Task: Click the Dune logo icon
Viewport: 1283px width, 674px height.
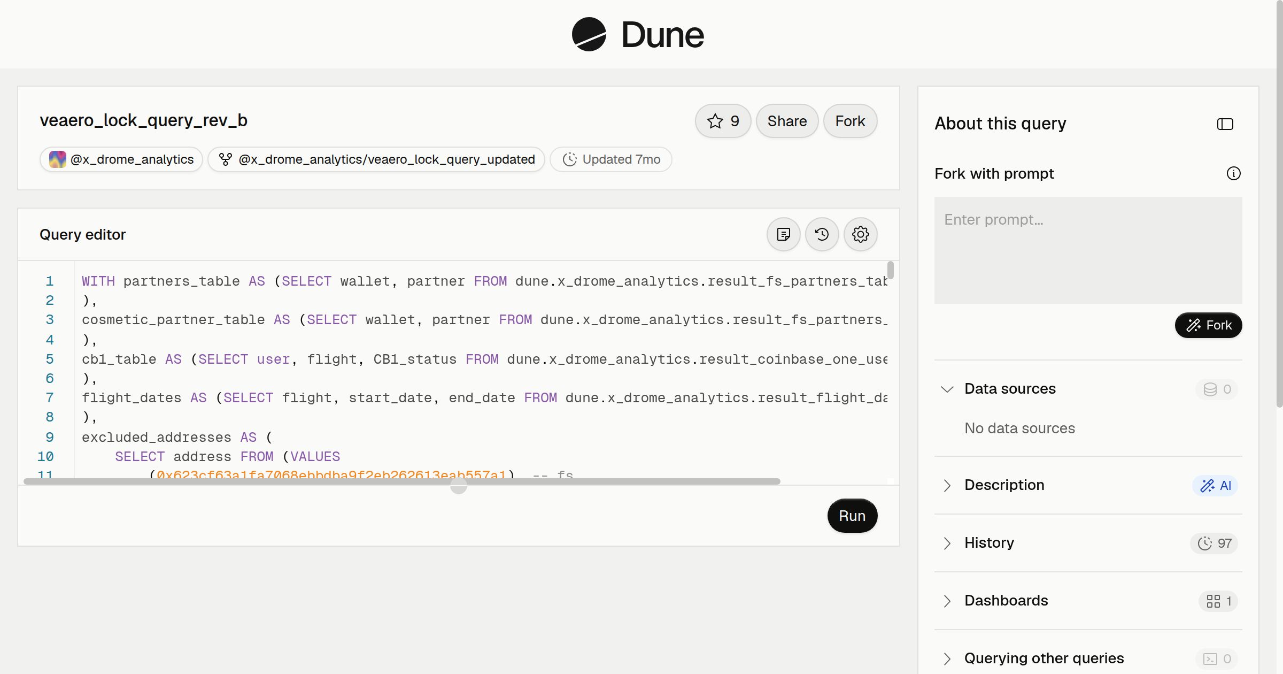Action: coord(589,34)
